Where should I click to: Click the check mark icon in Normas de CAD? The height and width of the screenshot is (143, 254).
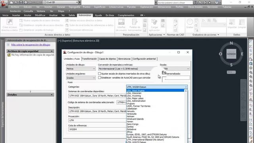tap(175, 25)
